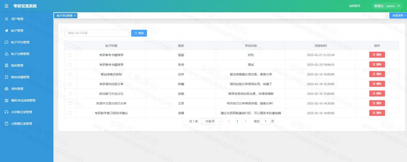Delete the comment dated 2025-02-16 15:00:00
407x162 pixels.
(x=377, y=94)
